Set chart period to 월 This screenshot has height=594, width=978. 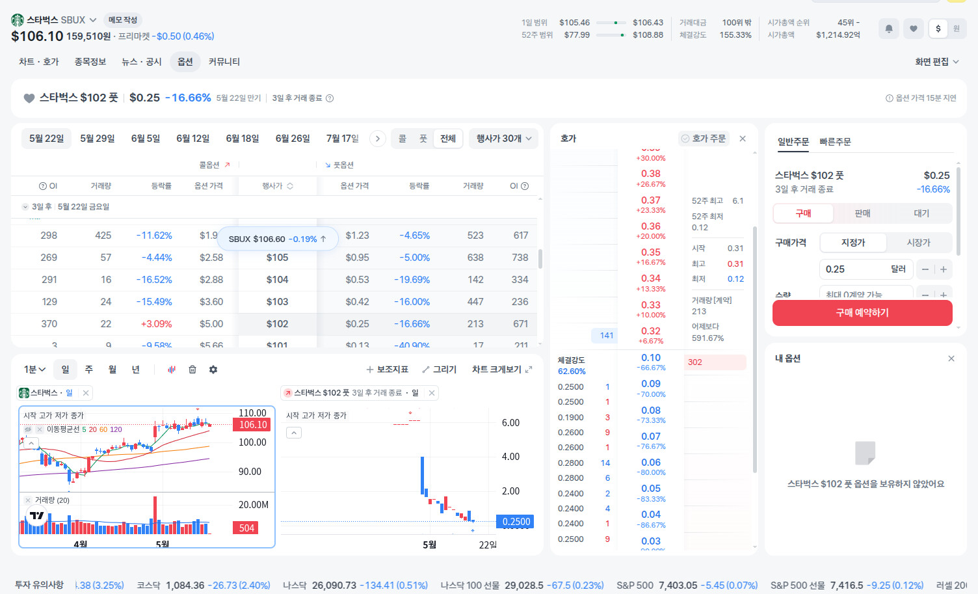click(x=112, y=370)
